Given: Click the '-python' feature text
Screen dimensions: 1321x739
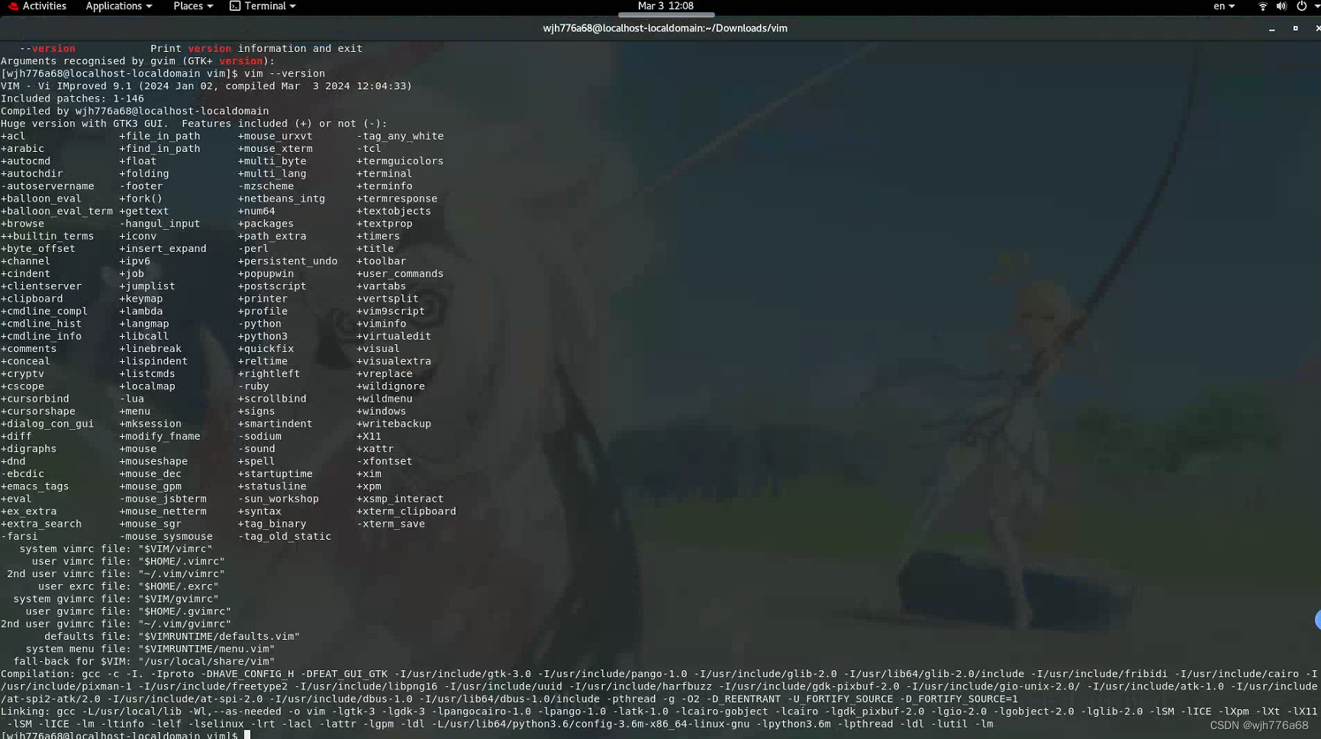Looking at the screenshot, I should [259, 324].
